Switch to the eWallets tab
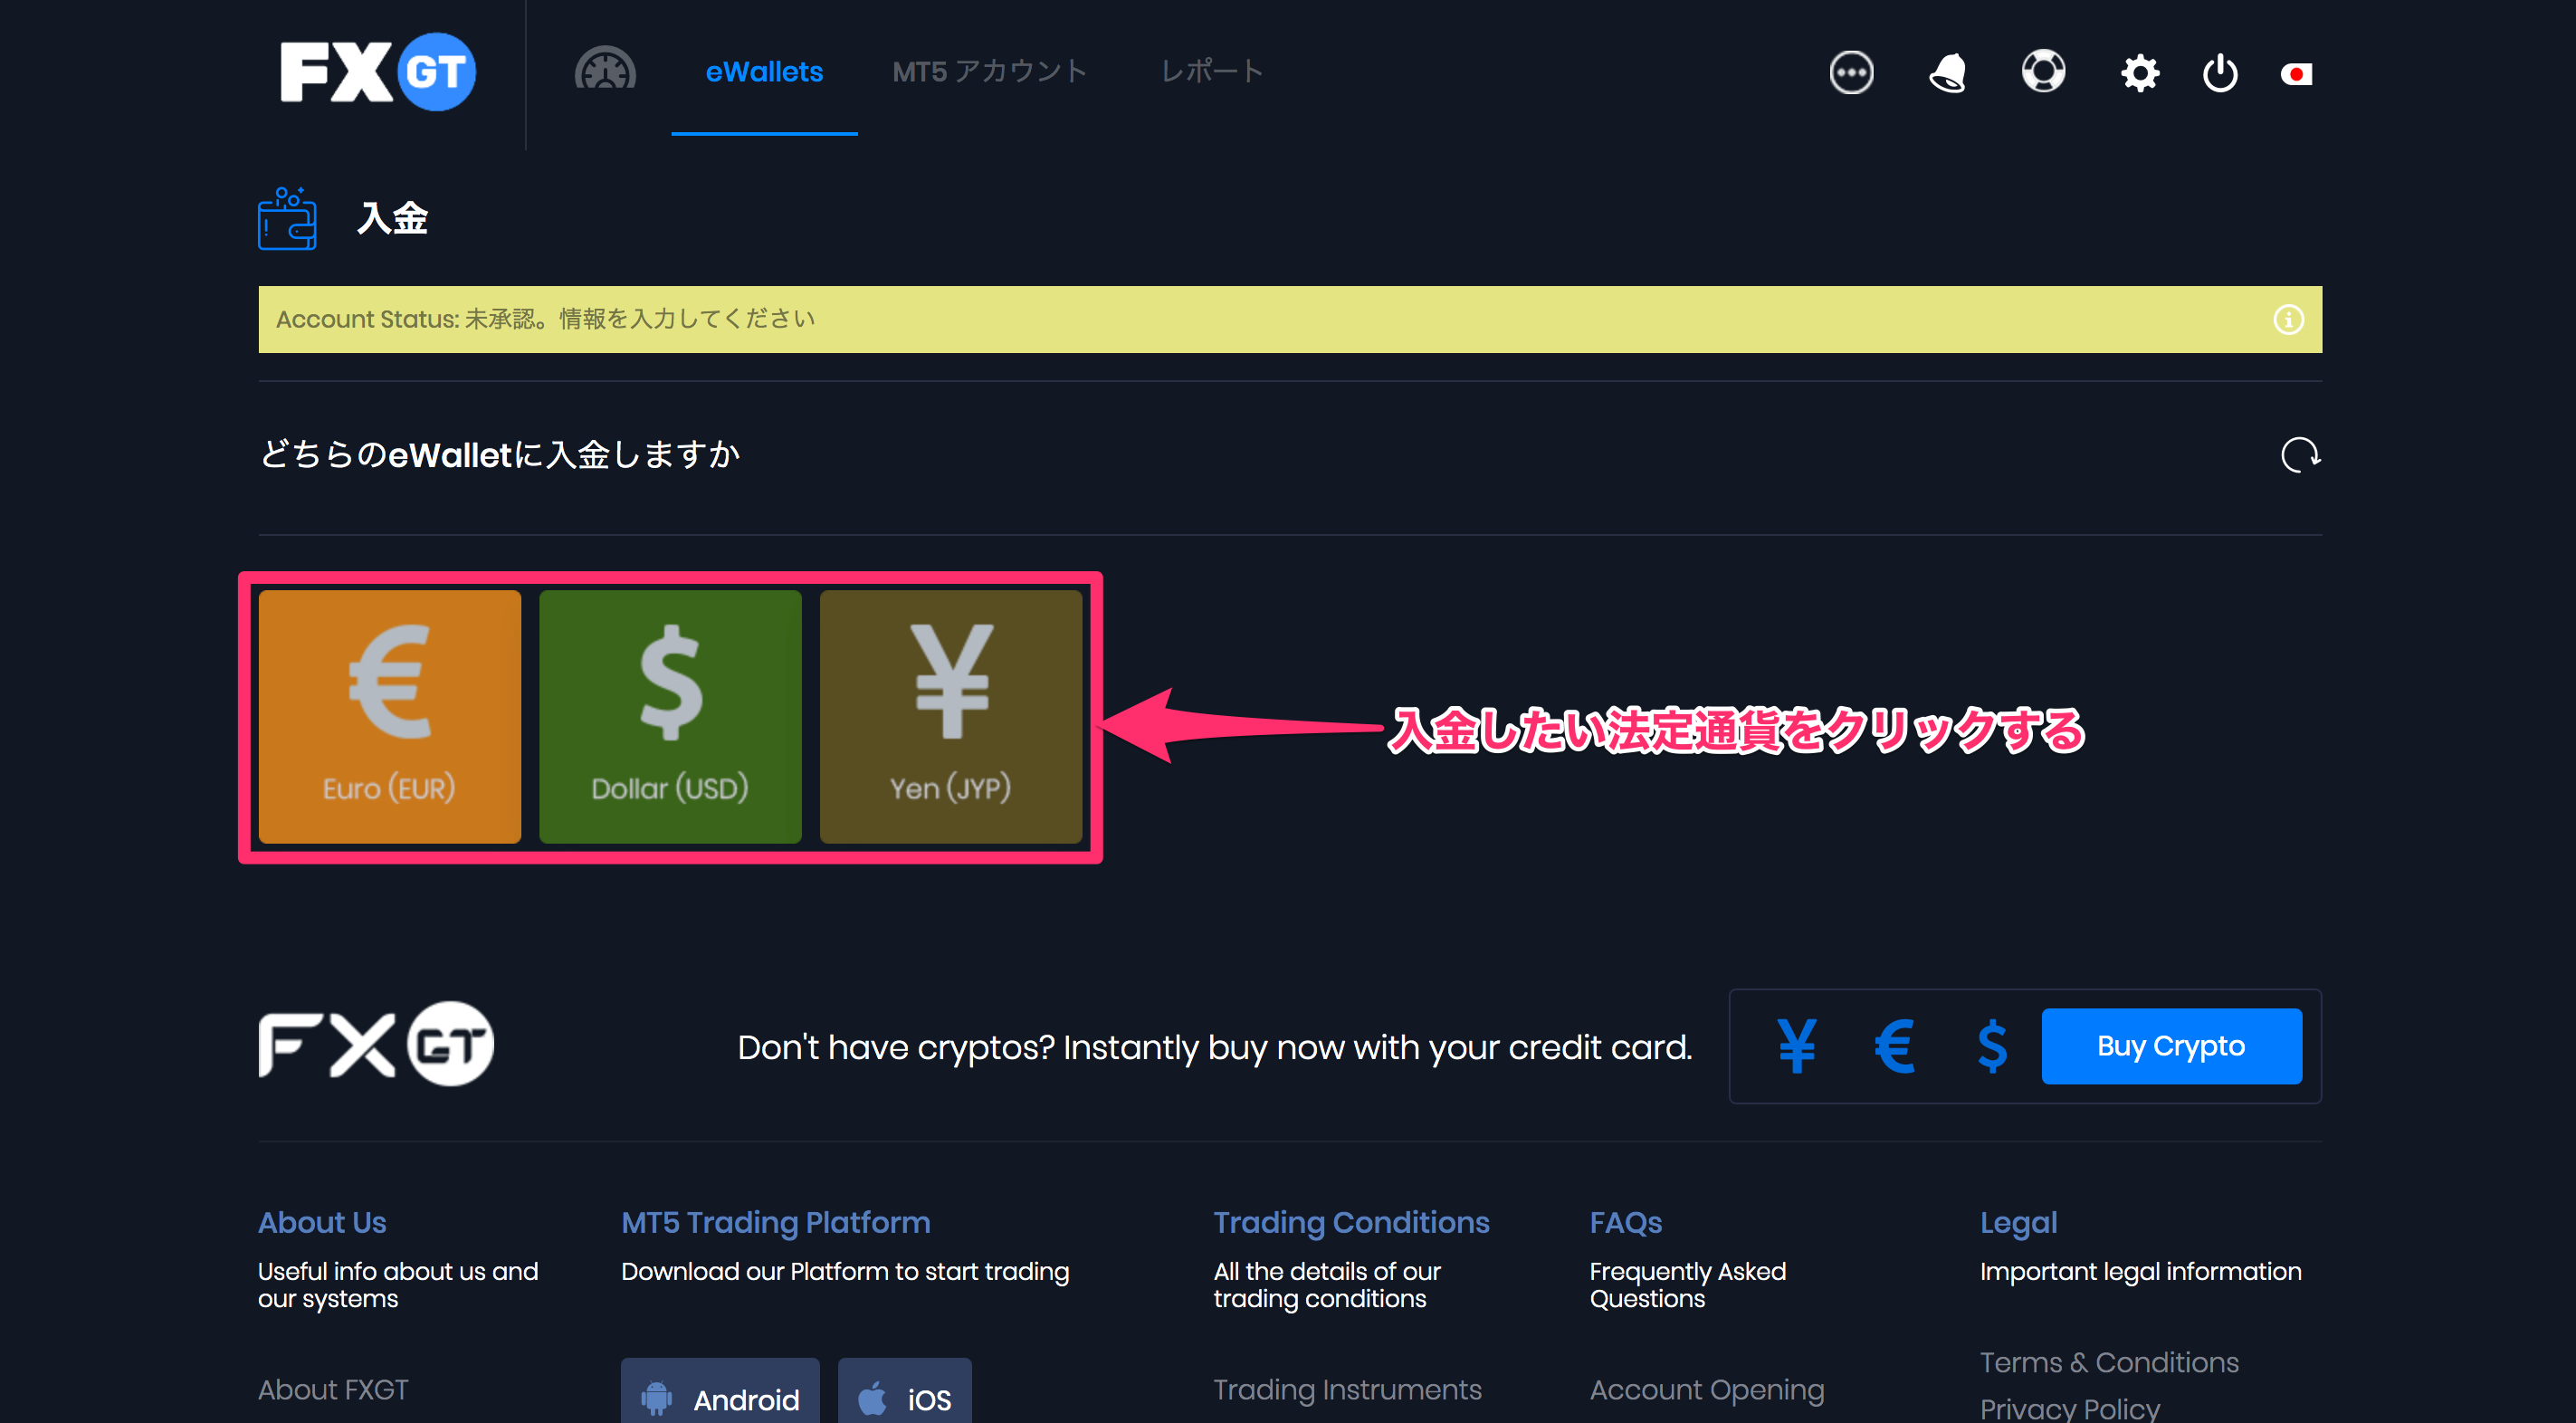Viewport: 2576px width, 1423px height. (762, 70)
